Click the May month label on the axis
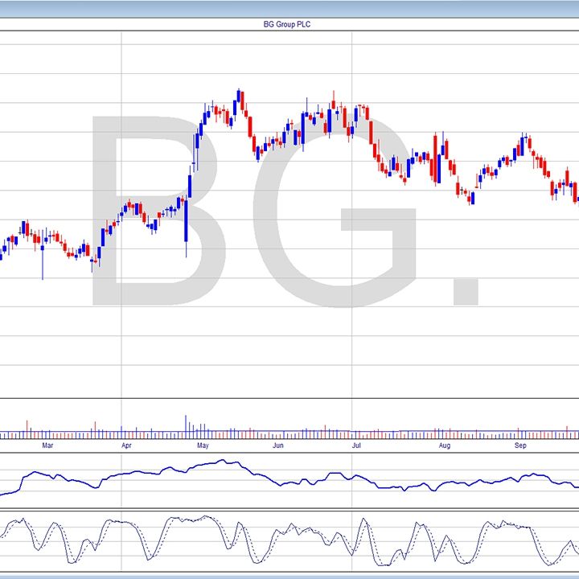This screenshot has width=579, height=579. 203,445
